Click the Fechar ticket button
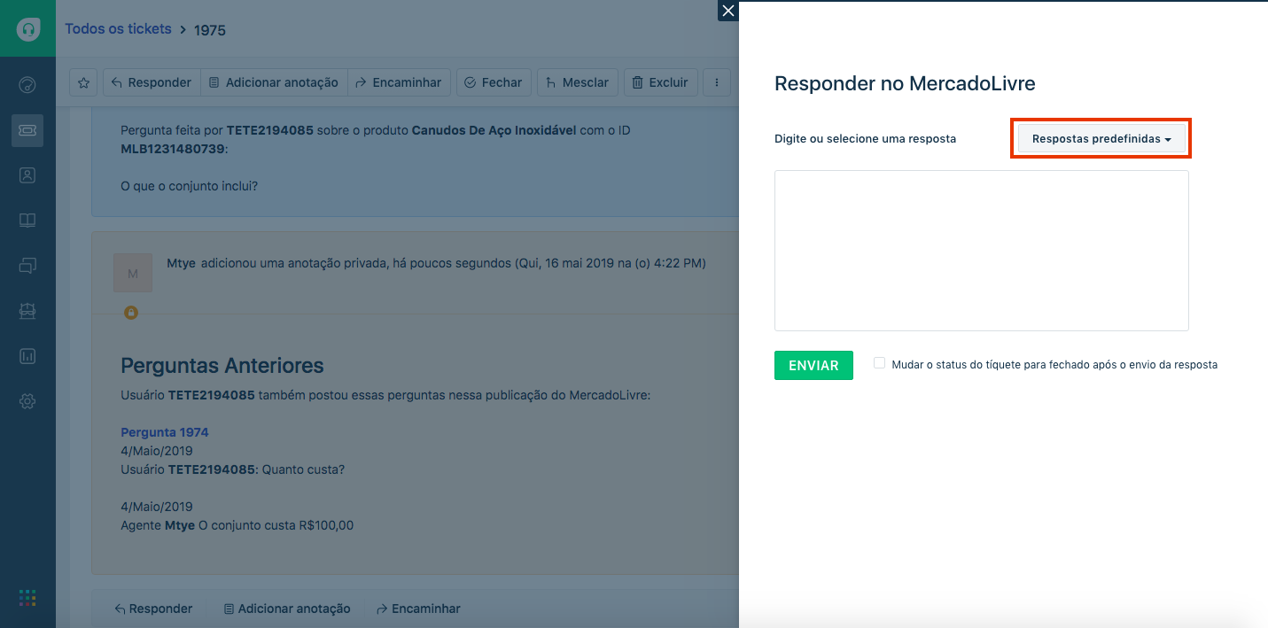 tap(494, 82)
